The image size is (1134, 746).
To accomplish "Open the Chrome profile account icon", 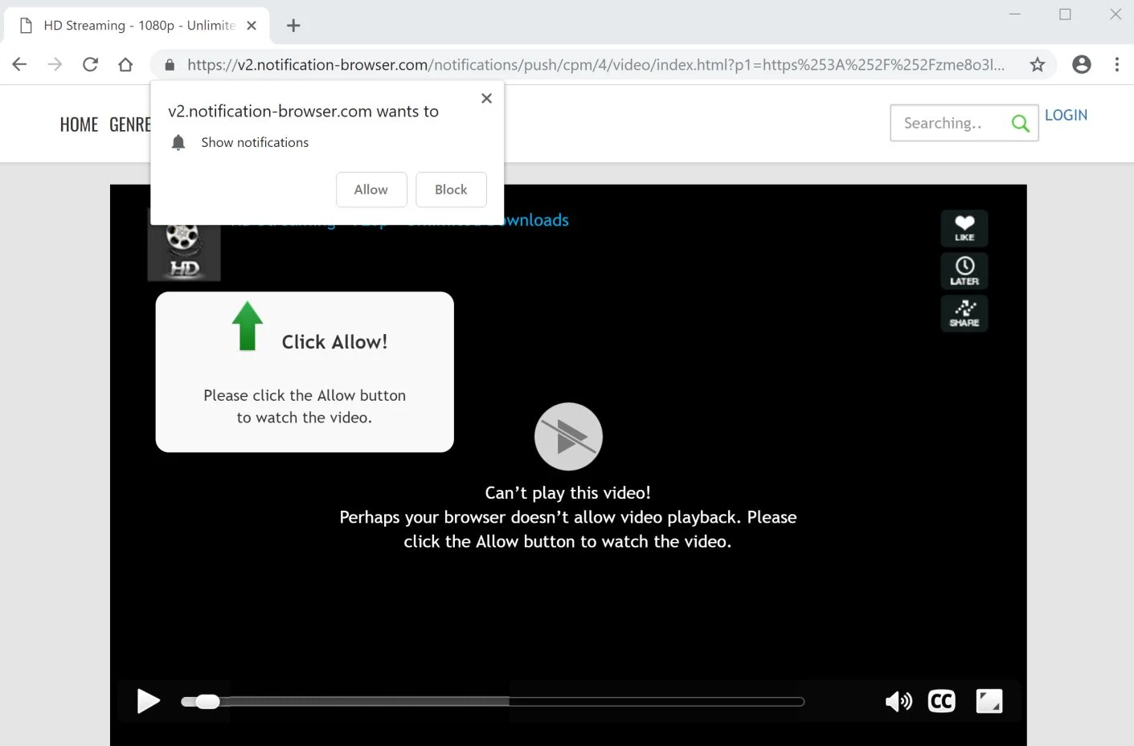I will [x=1082, y=64].
